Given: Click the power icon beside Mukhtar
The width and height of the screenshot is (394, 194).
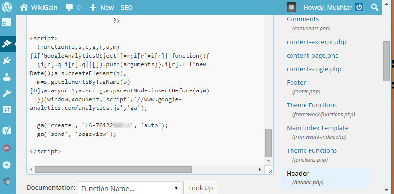Looking at the screenshot, I should pyautogui.click(x=359, y=7).
